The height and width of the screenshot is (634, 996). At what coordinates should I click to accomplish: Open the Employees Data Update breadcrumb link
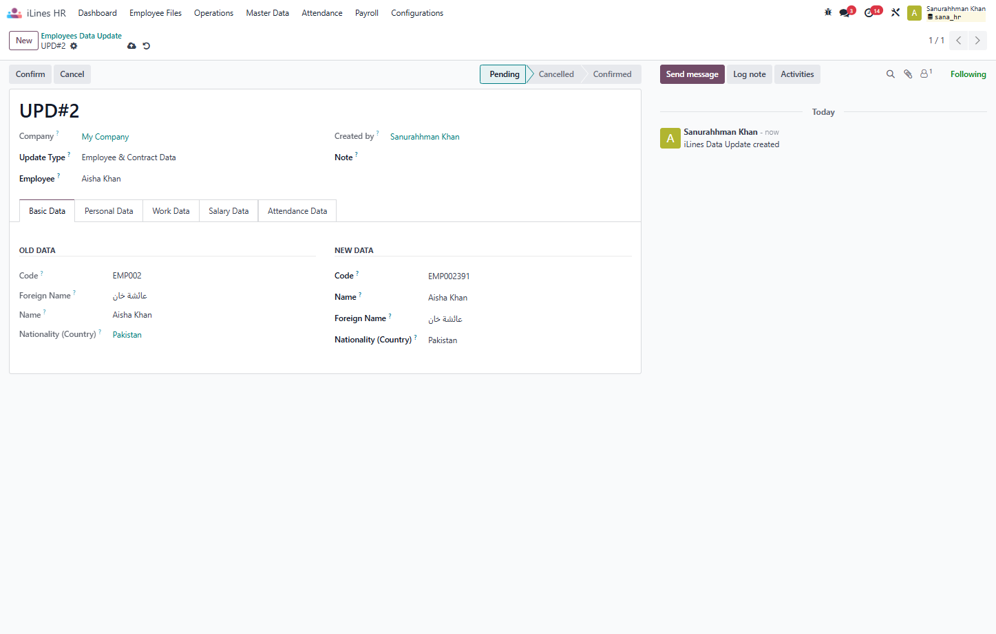click(x=81, y=36)
